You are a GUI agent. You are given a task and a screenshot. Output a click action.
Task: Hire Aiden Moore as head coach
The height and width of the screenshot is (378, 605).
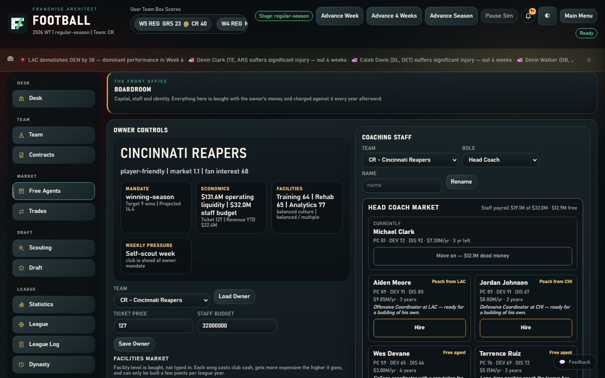420,328
